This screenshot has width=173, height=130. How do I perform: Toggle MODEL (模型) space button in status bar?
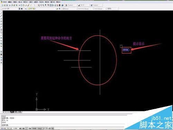tap(53, 128)
